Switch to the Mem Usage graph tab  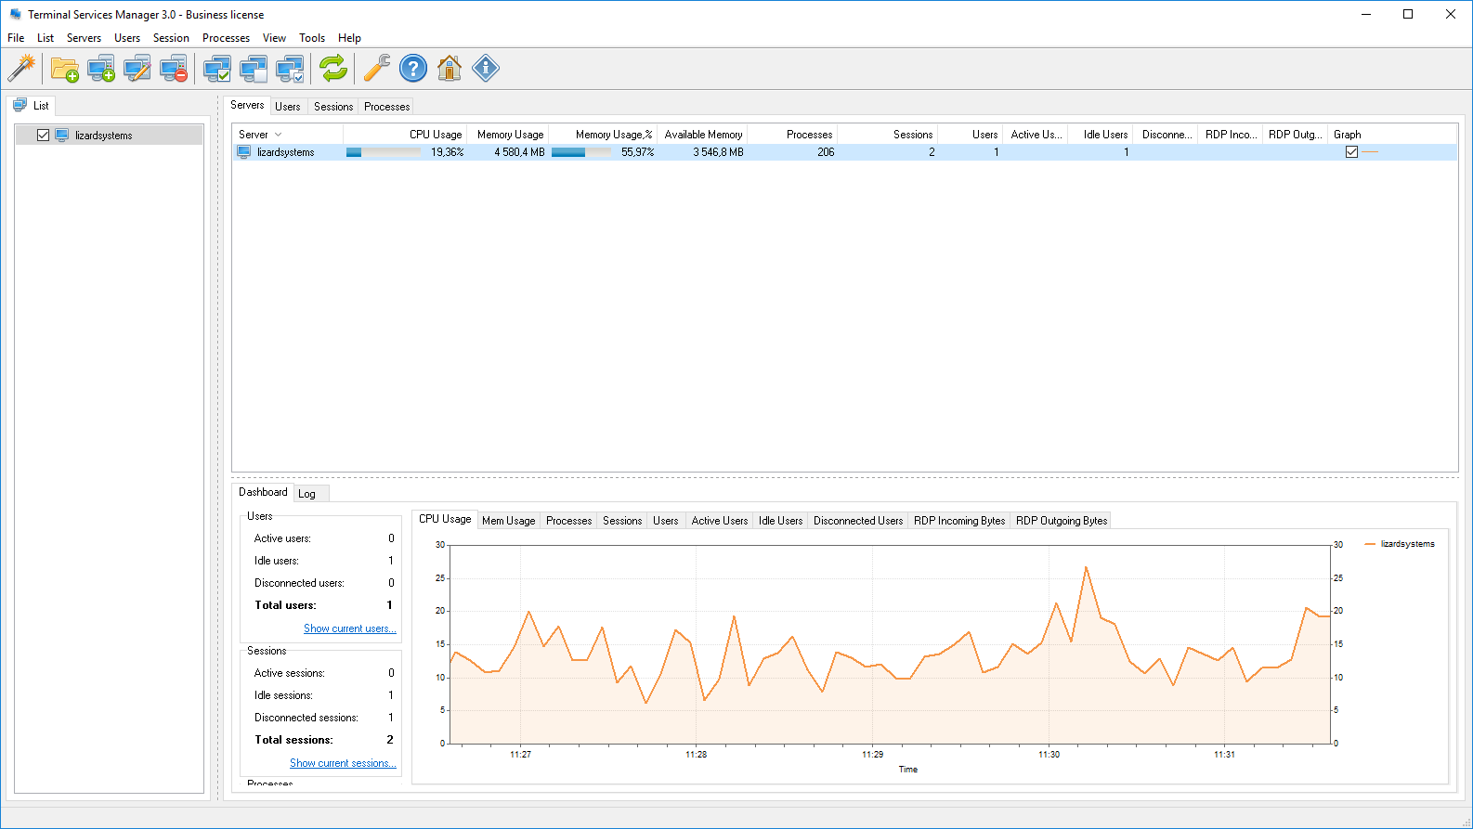point(508,521)
